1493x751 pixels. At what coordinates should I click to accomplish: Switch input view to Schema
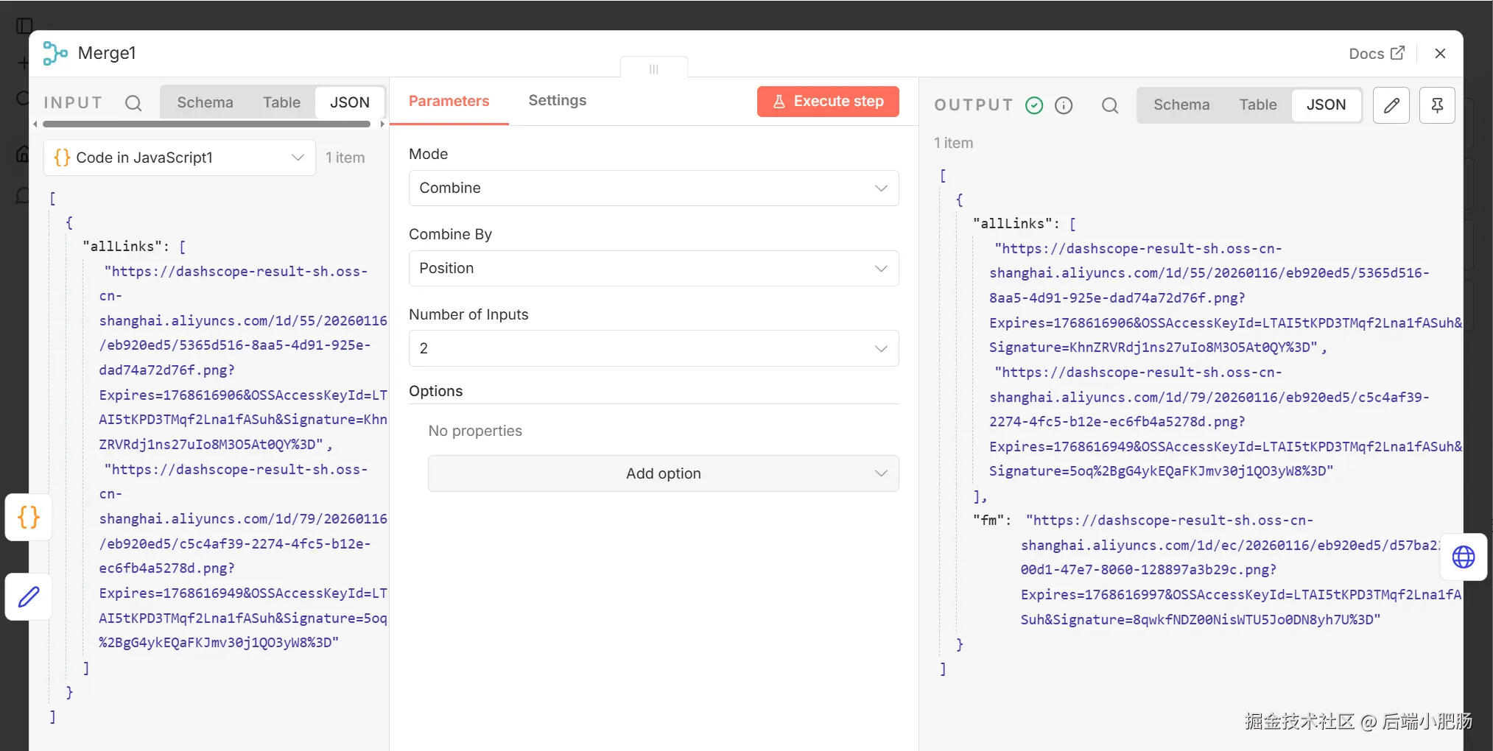point(205,102)
